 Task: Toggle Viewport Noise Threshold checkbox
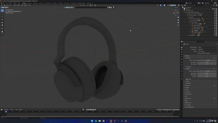(198, 60)
